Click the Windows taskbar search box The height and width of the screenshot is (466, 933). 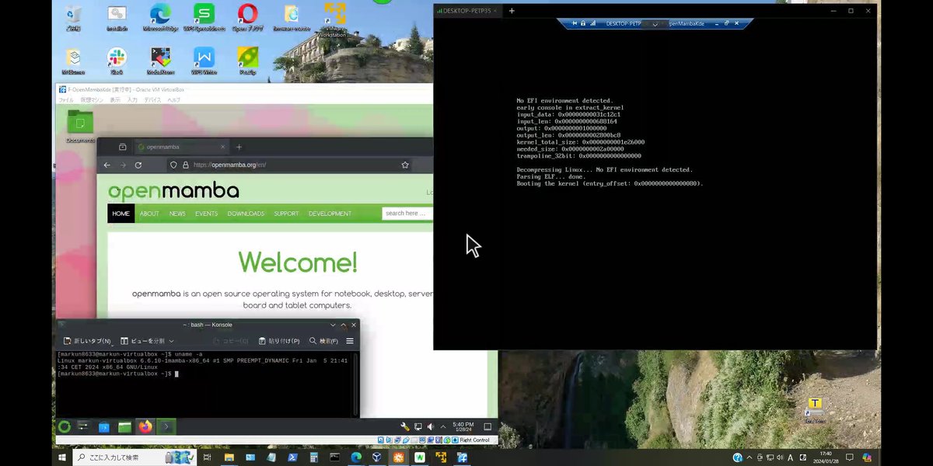click(135, 457)
